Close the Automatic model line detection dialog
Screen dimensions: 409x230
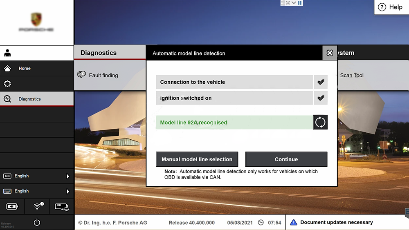(330, 53)
